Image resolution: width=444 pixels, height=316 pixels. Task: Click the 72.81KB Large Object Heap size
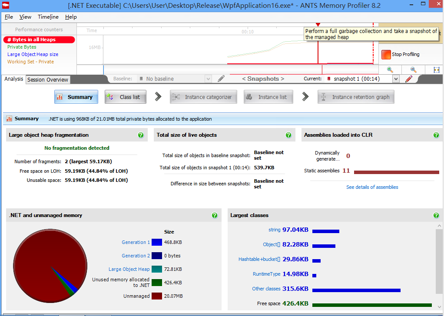point(173,269)
